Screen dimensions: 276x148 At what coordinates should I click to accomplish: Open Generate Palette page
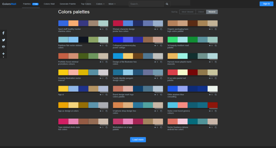(68, 4)
